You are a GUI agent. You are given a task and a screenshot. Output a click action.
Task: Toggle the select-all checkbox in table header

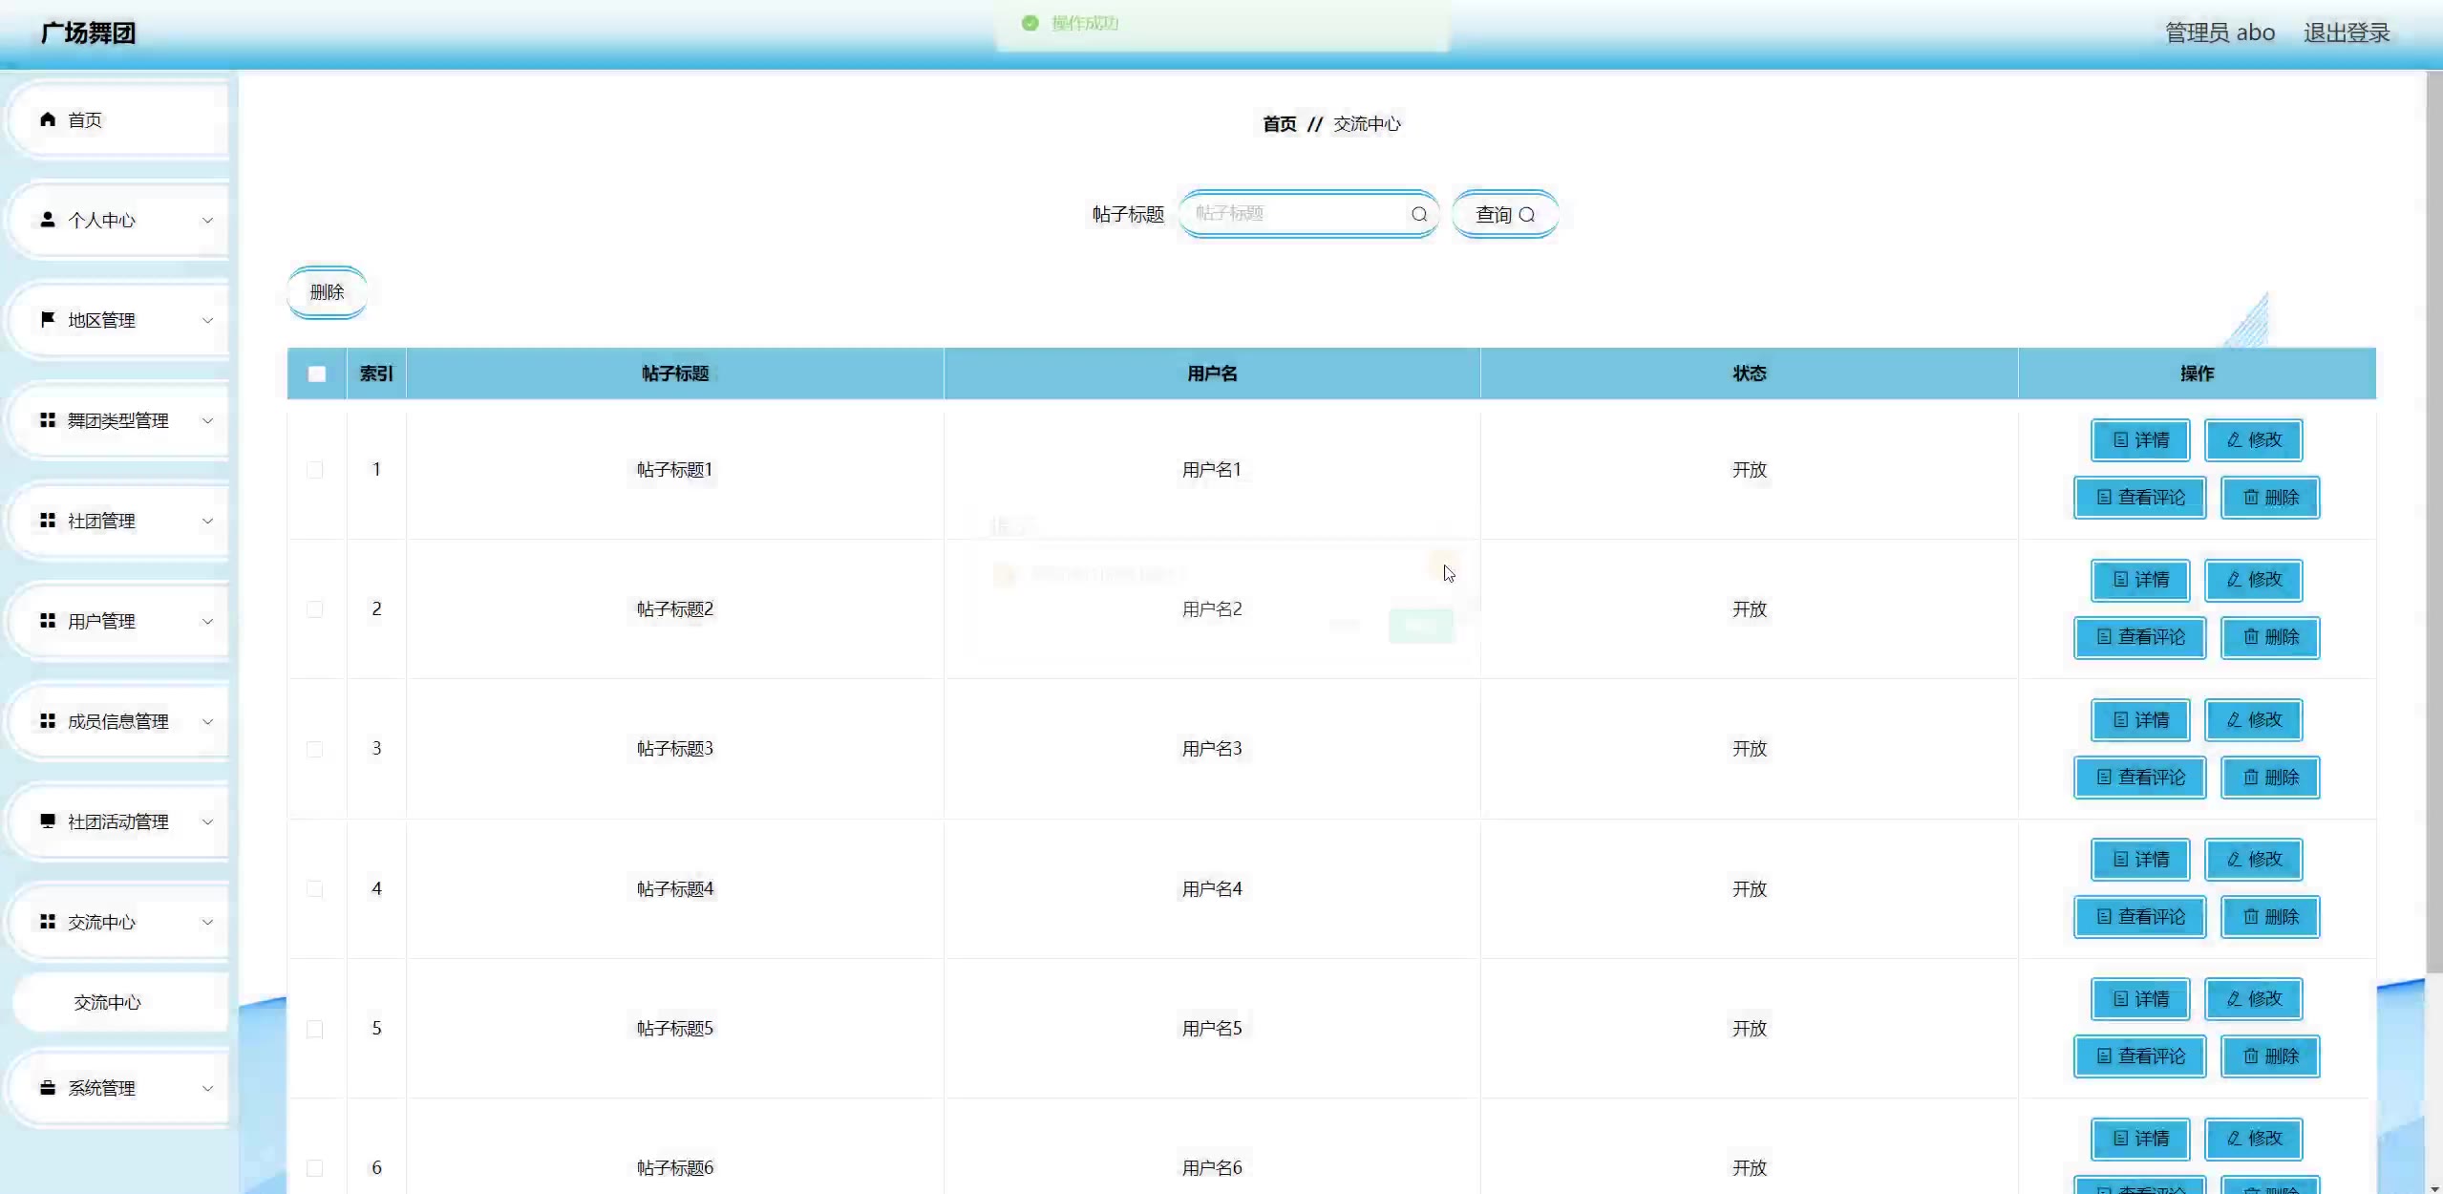click(x=317, y=373)
